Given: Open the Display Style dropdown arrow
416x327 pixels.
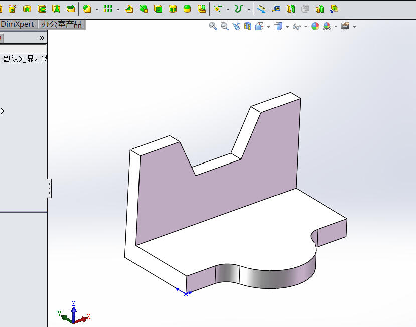Looking at the screenshot, I should tap(287, 27).
